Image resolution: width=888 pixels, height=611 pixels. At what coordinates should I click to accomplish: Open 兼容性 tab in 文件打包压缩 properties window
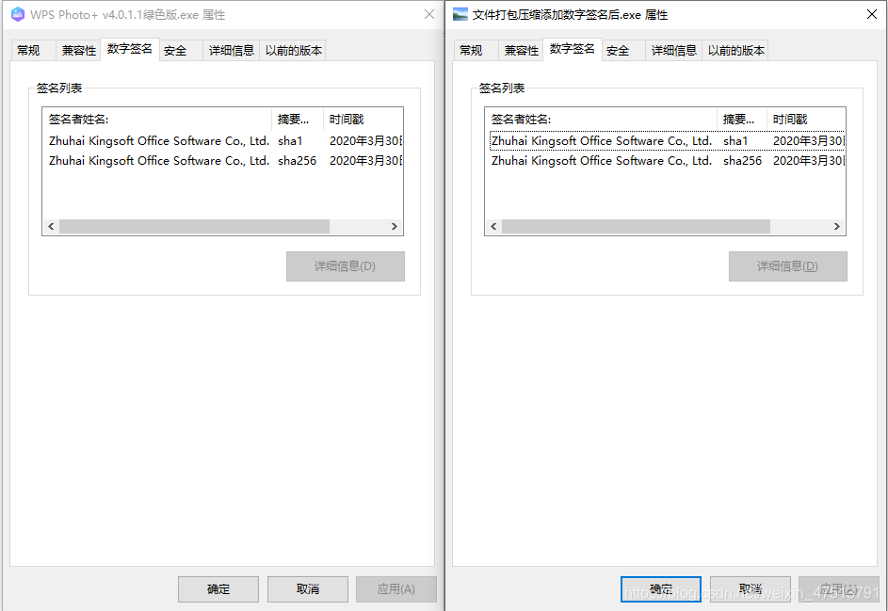pos(521,51)
